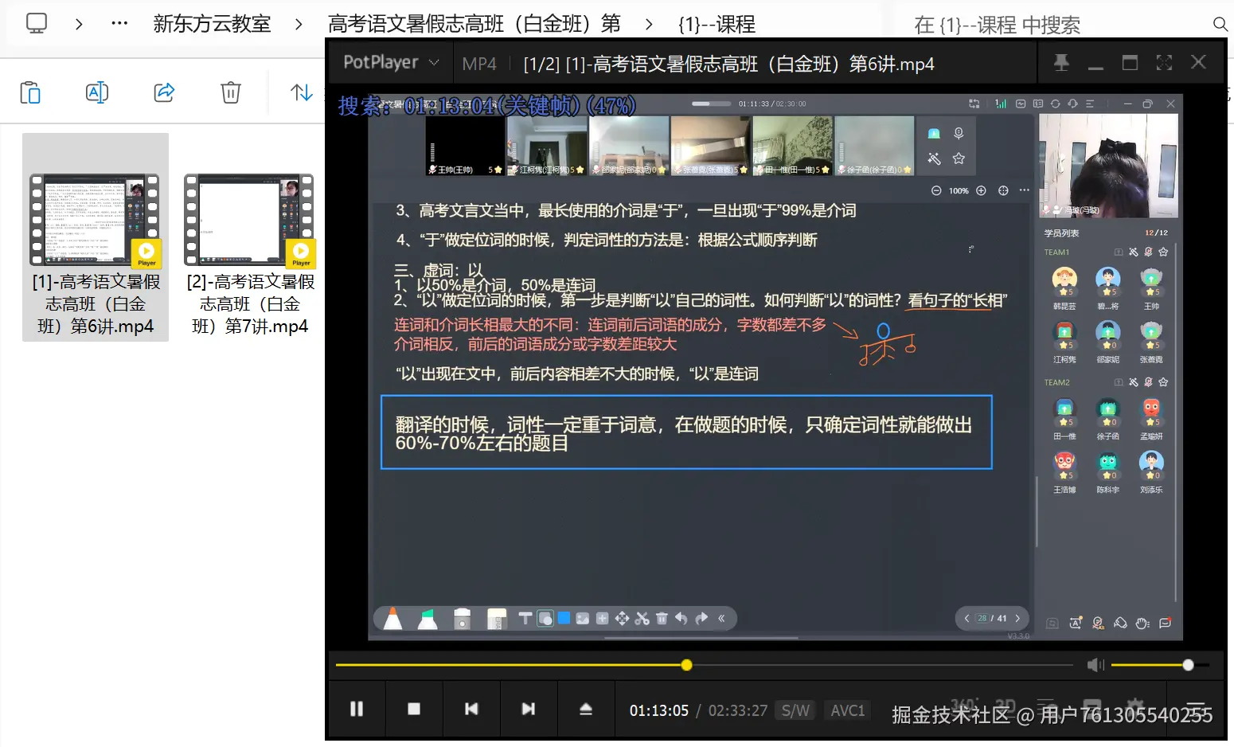Click the scissors cut tool in whiteboard

tap(642, 618)
